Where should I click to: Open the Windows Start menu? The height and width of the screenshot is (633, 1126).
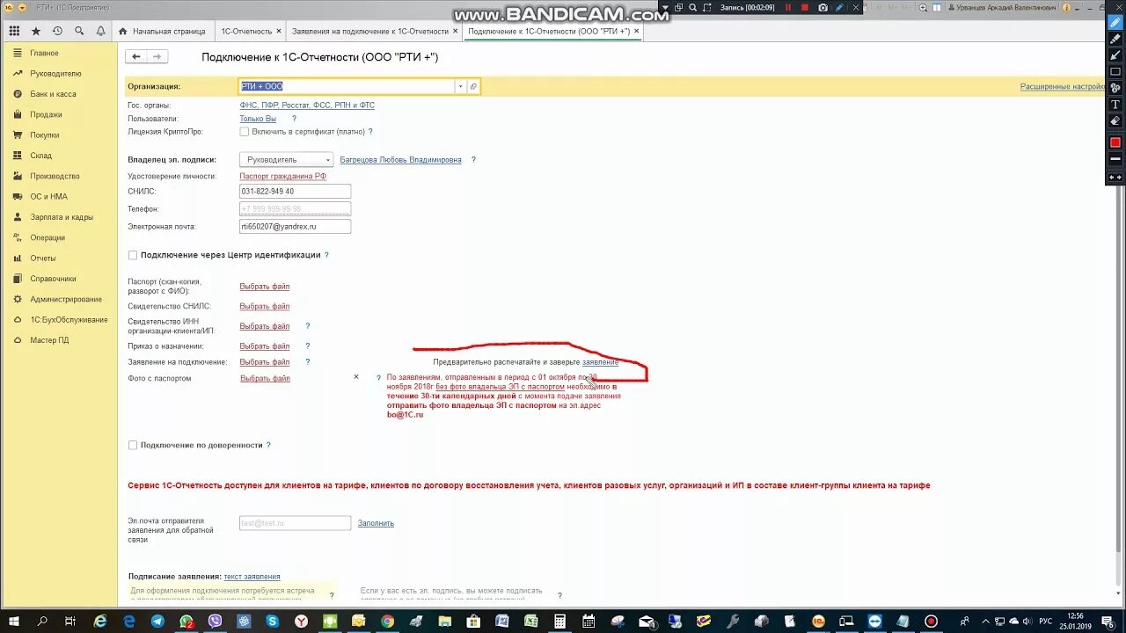[x=14, y=621]
